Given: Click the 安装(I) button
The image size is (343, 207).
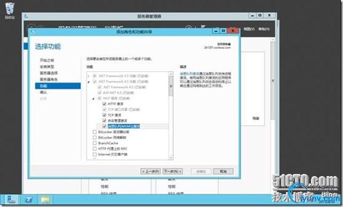Looking at the screenshot, I should tap(201, 171).
